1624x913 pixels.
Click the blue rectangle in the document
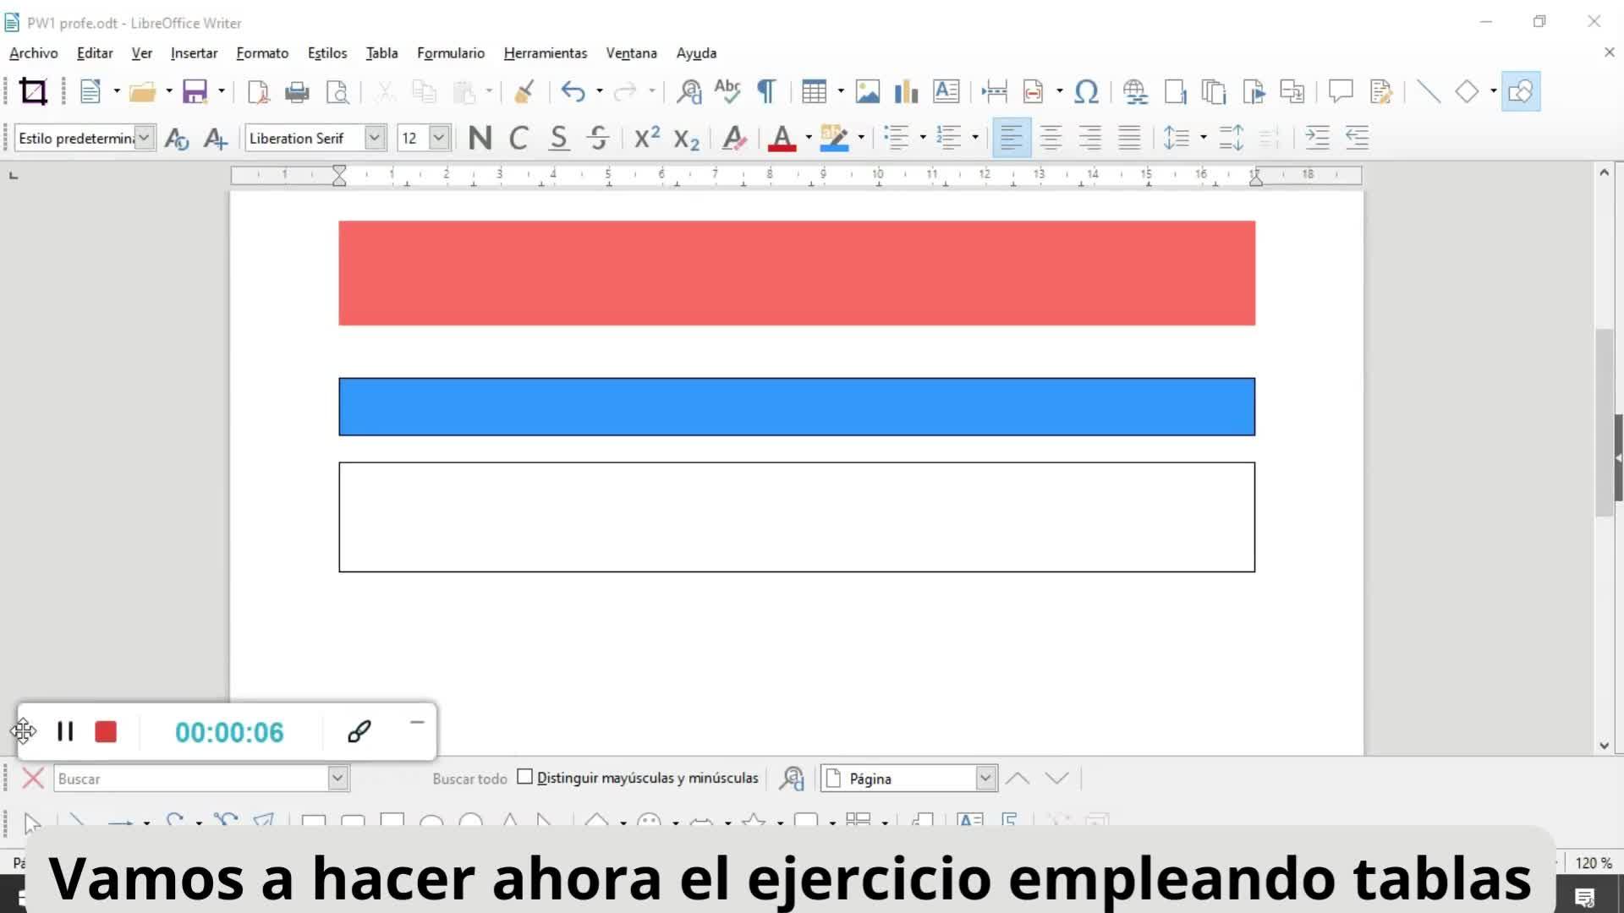click(796, 407)
